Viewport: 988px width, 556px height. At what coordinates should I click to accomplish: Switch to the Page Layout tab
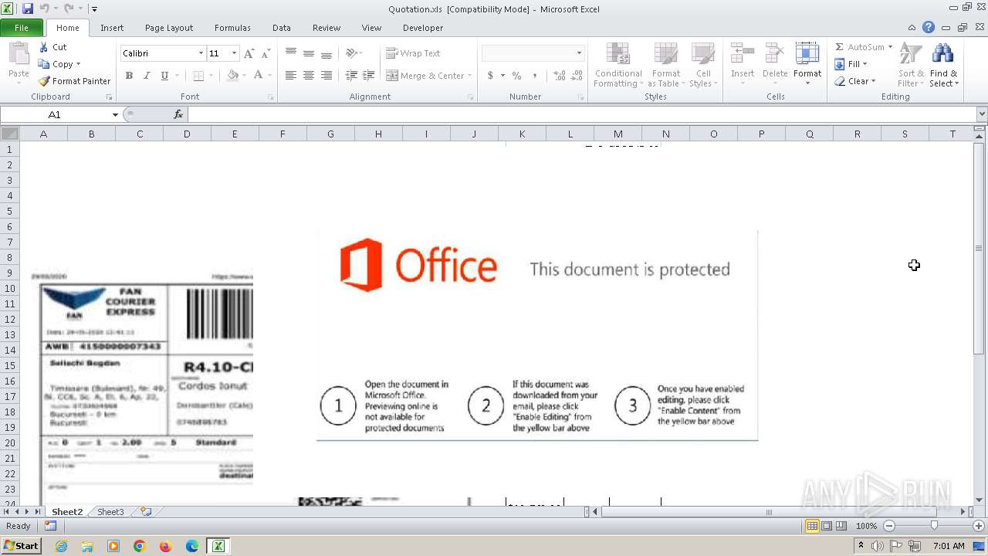pos(169,28)
